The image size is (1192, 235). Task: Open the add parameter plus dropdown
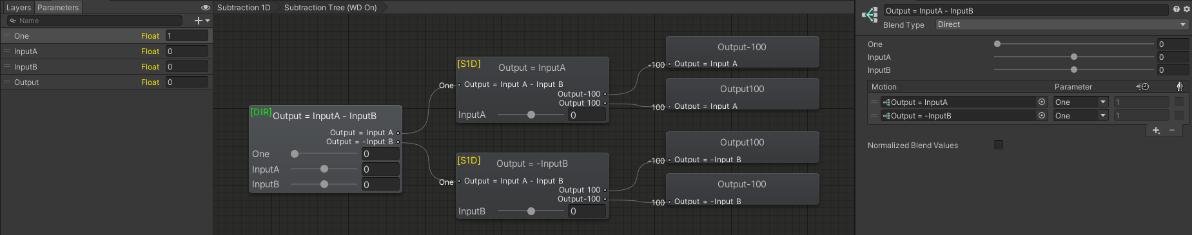(x=202, y=21)
